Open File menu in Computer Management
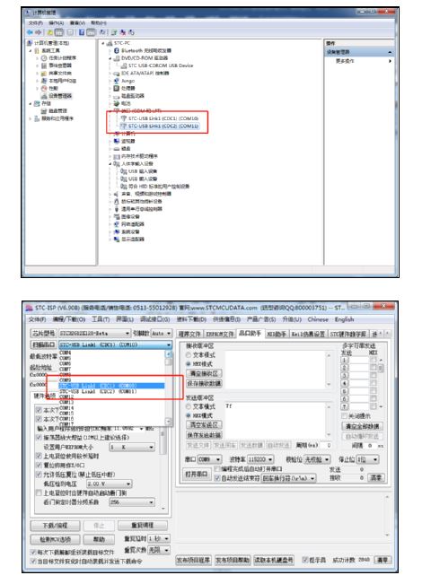The width and height of the screenshot is (422, 584). point(35,23)
